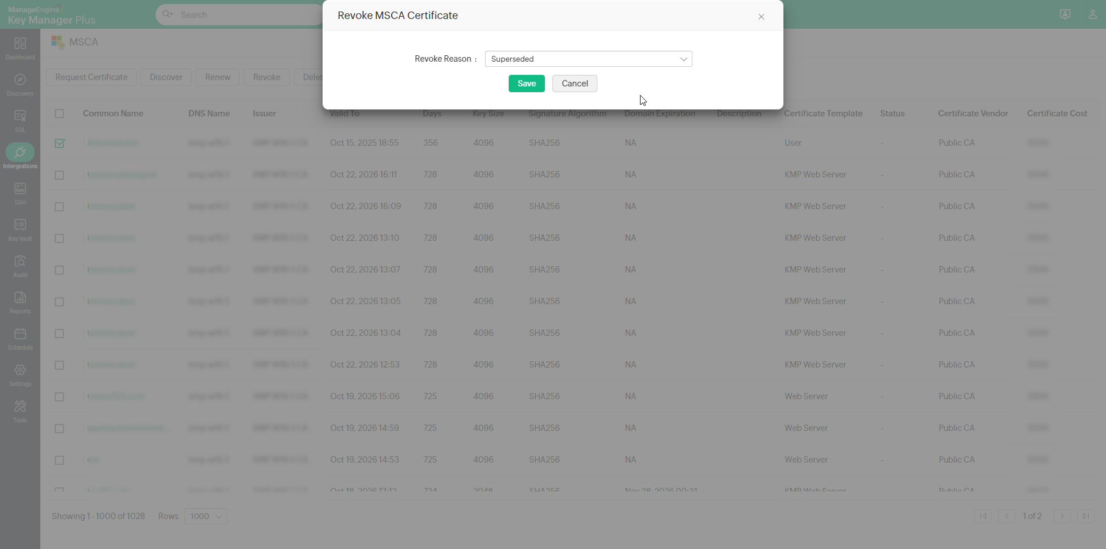This screenshot has height=549, width=1106.
Task: Click the Renew button
Action: [218, 77]
